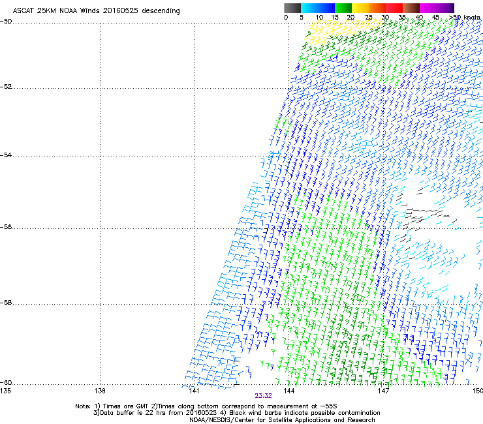This screenshot has height=424, width=483.
Task: Click the dark purple >50 knots color segment
Action: (452, 8)
